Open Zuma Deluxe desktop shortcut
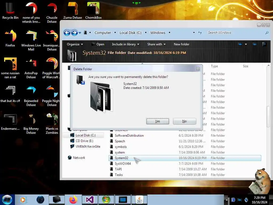This screenshot has height=205, width=273. (73, 11)
